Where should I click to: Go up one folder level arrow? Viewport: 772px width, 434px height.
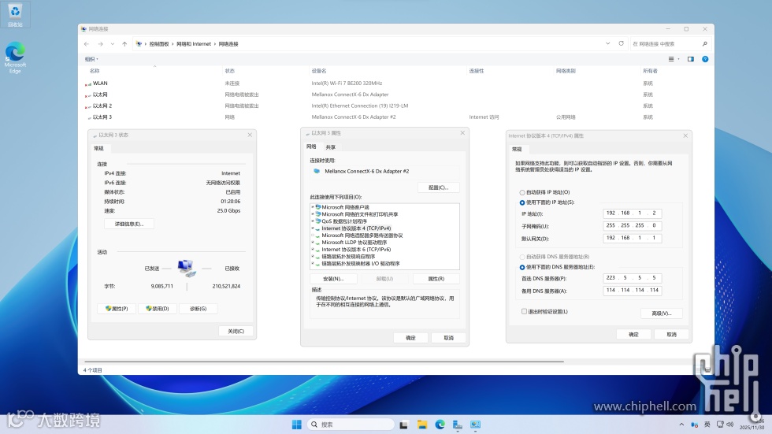(x=124, y=44)
